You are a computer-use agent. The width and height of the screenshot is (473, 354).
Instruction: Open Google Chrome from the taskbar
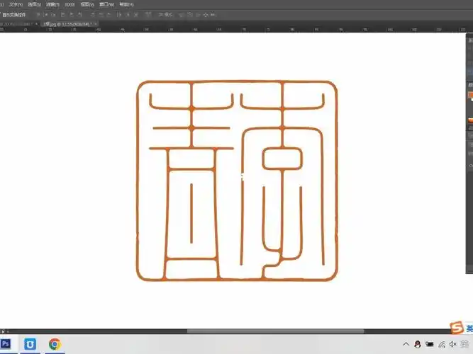pos(55,344)
